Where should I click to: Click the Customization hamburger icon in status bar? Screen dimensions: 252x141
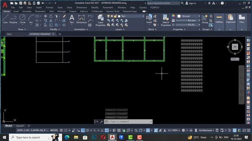248,130
